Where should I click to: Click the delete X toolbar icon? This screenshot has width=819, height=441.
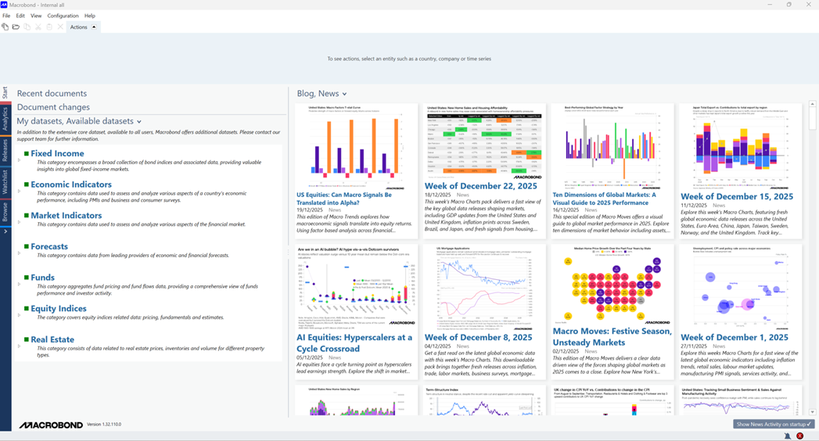coord(60,27)
